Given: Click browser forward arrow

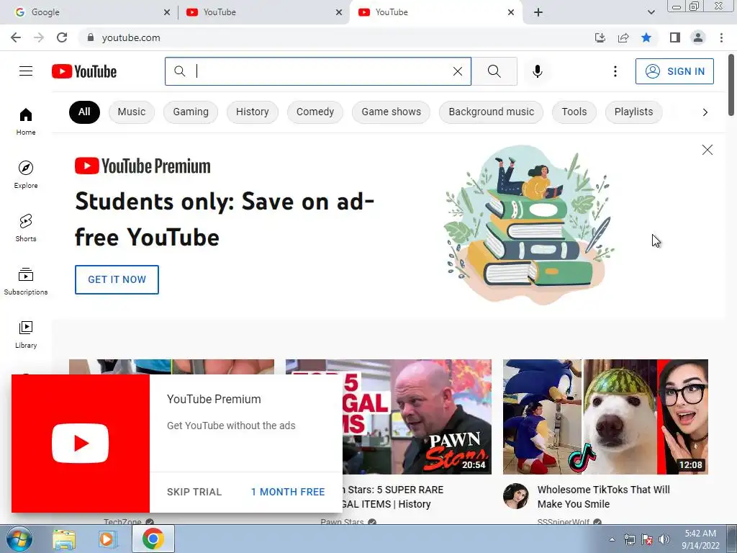Looking at the screenshot, I should click(x=39, y=37).
